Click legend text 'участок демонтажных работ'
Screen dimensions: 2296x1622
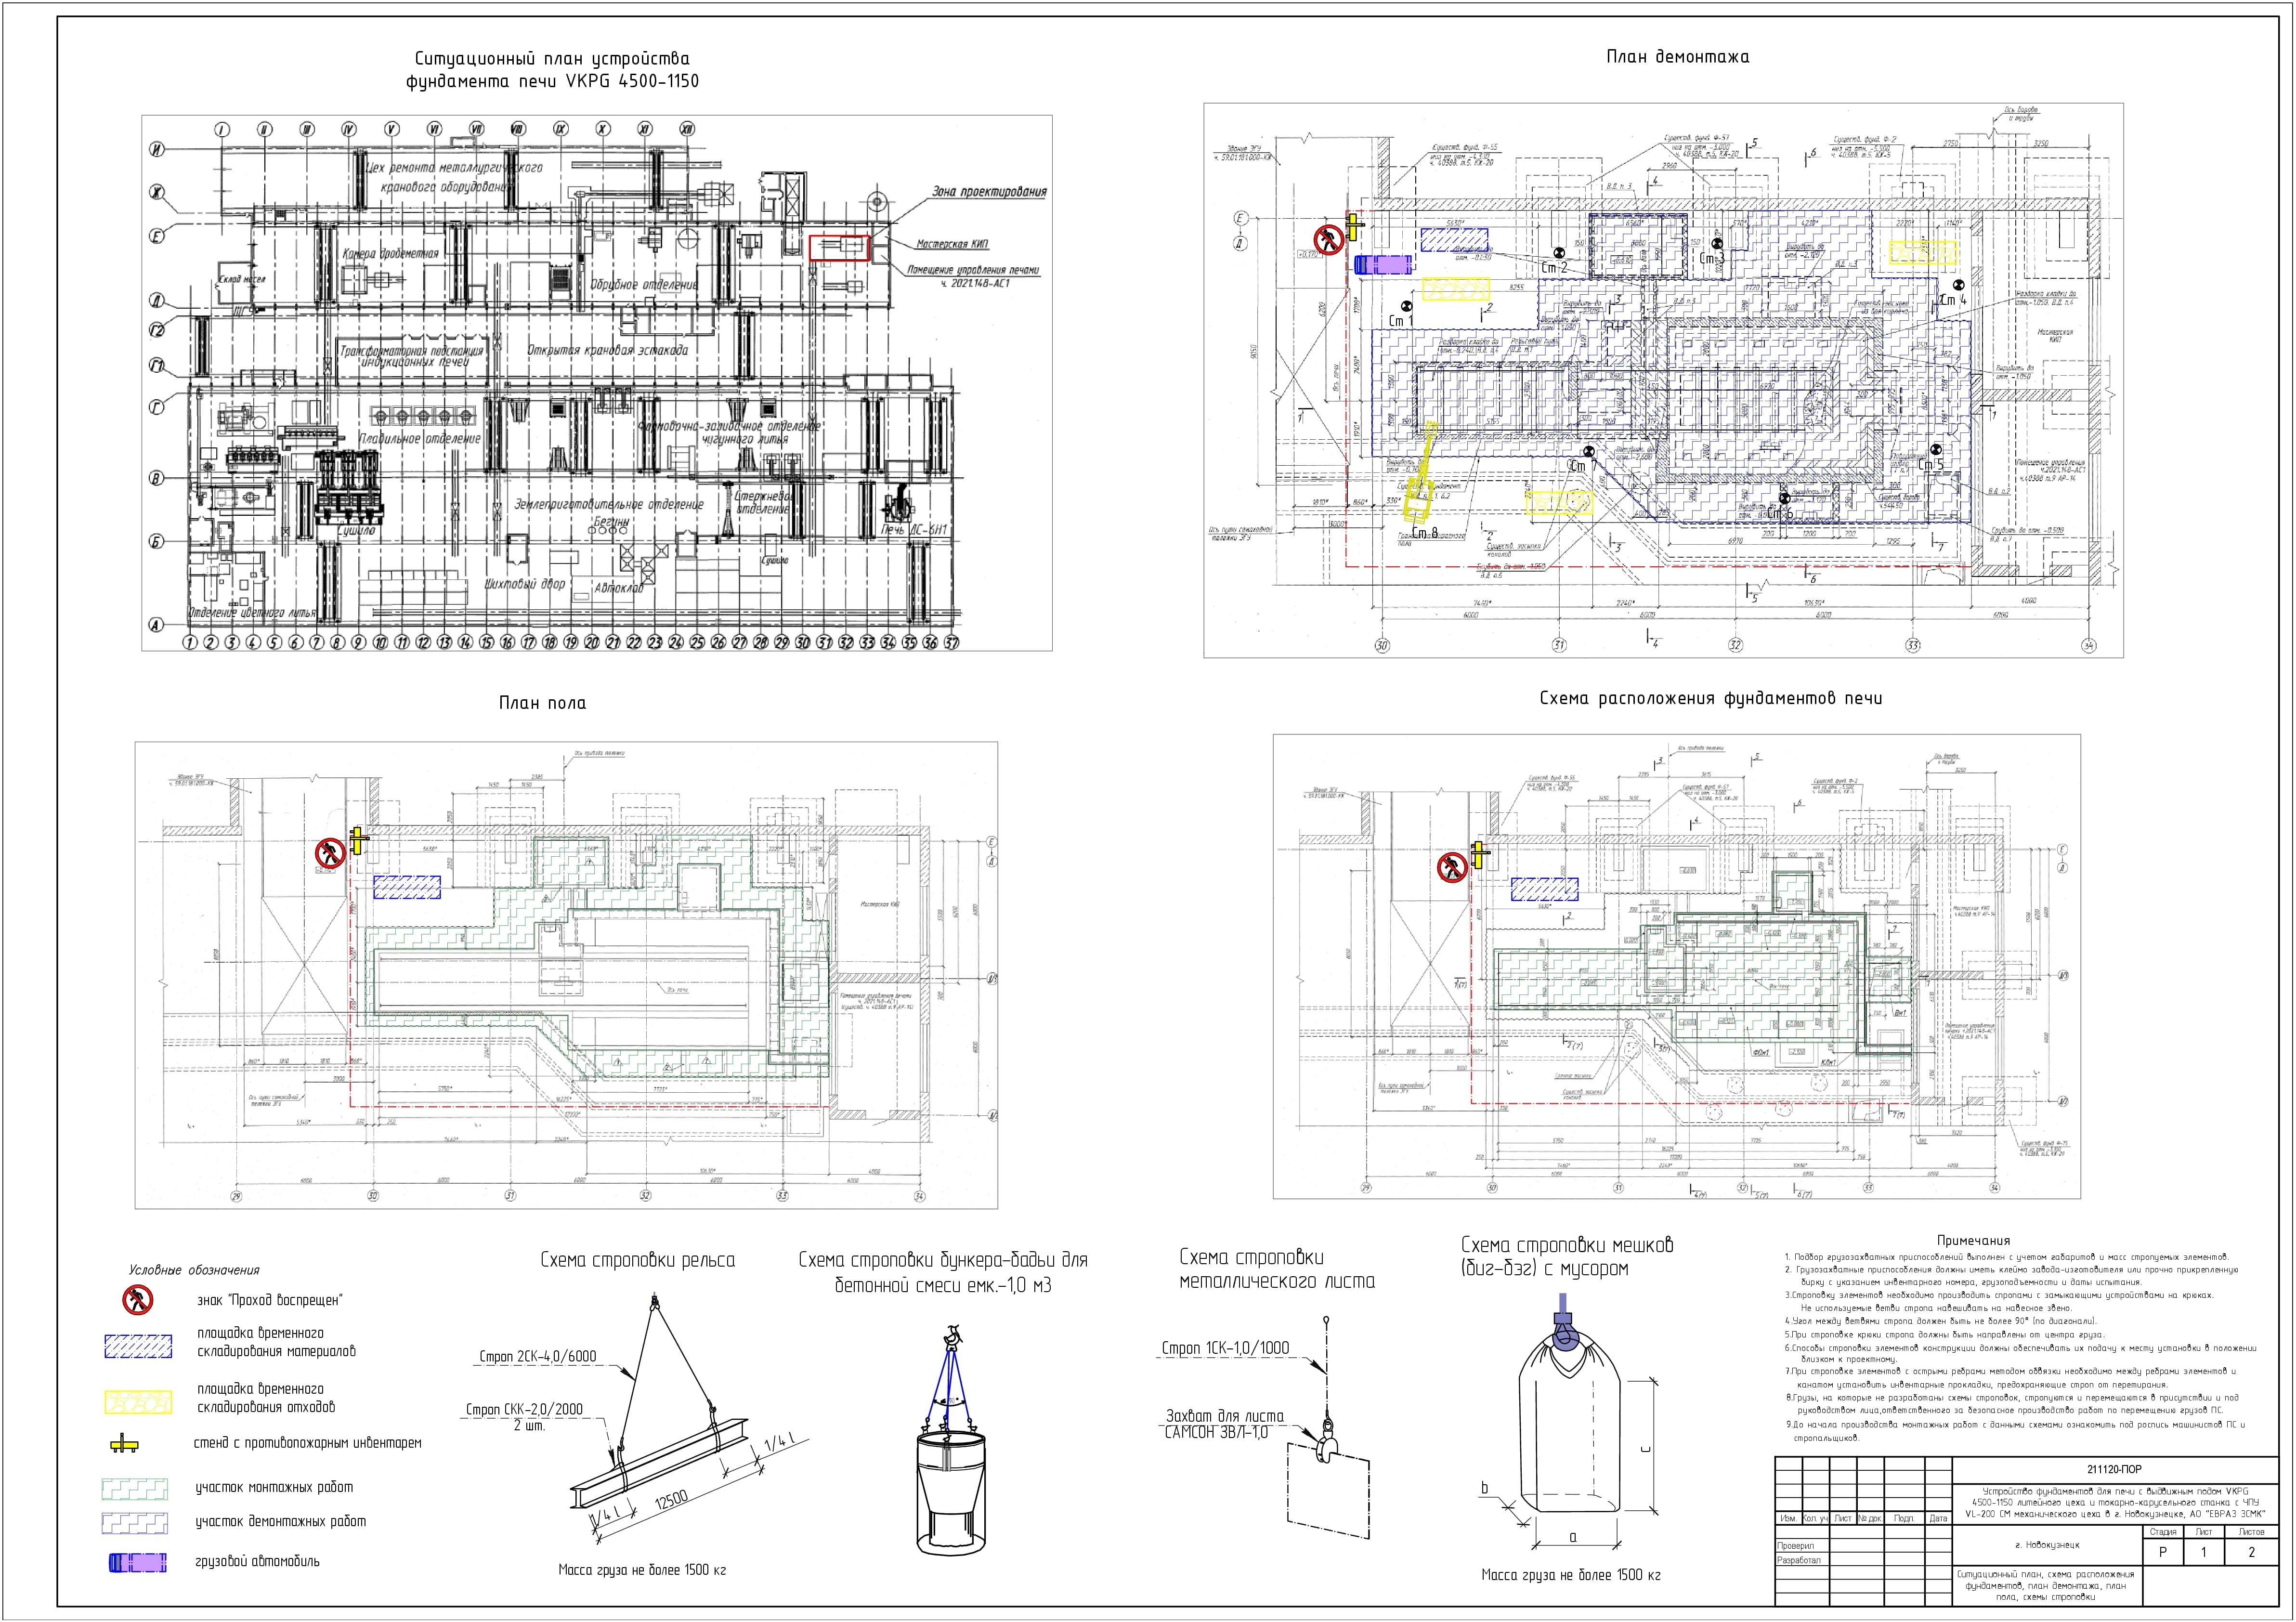point(281,1521)
